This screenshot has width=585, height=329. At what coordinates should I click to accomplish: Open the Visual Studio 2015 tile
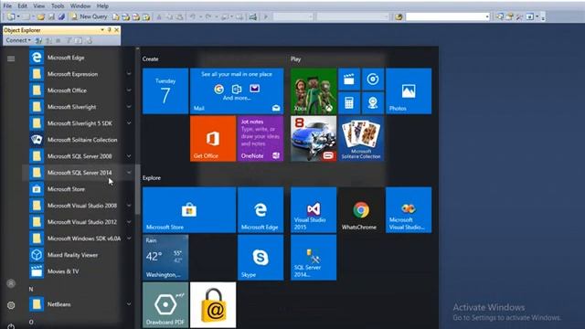[314, 210]
